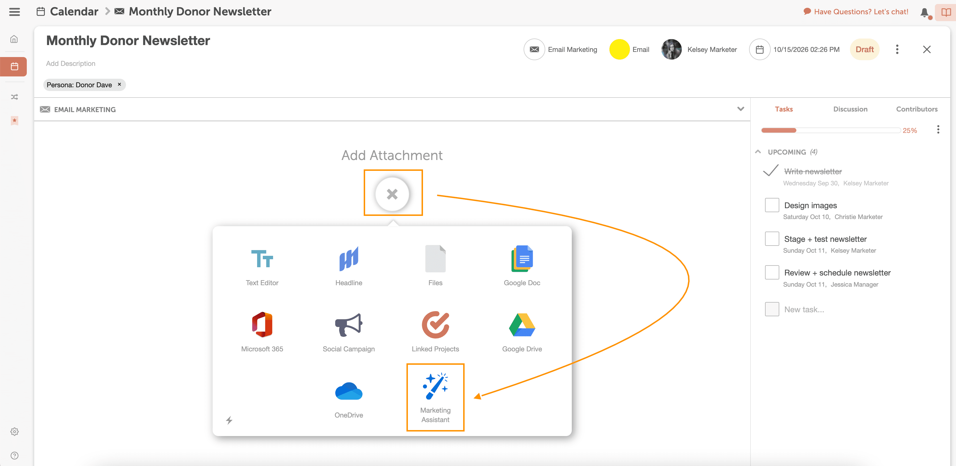Click the New task input field

(804, 309)
